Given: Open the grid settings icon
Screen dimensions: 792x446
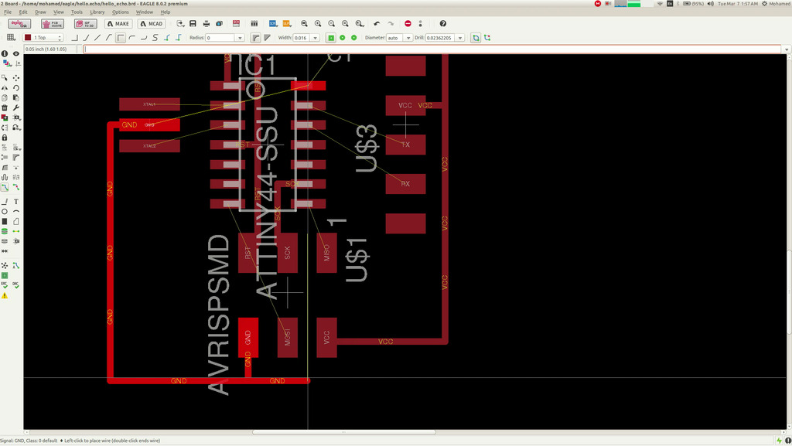Looking at the screenshot, I should (x=11, y=38).
